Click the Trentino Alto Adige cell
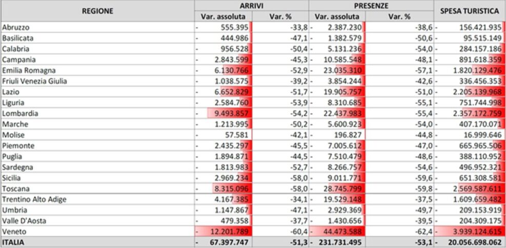 click(x=34, y=199)
